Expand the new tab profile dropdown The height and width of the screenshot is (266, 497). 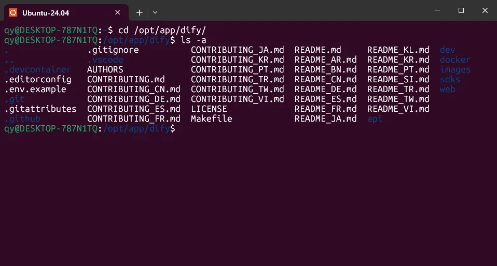point(155,12)
